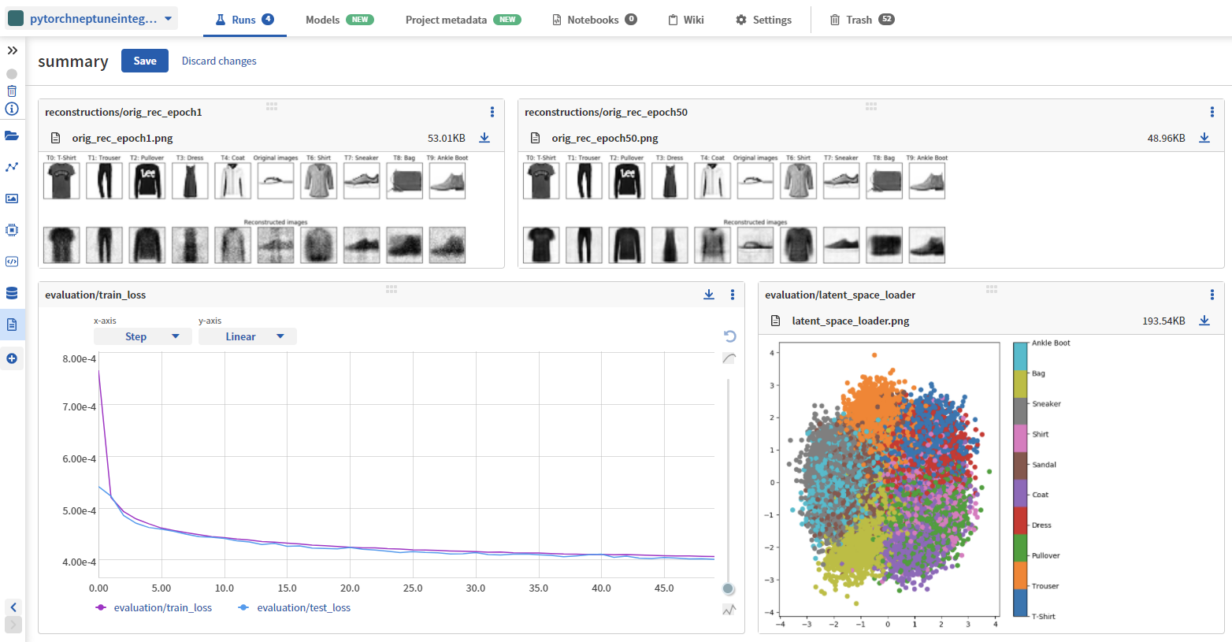Click the trash icon in left sidebar
Image resolution: width=1232 pixels, height=642 pixels.
coord(12,91)
